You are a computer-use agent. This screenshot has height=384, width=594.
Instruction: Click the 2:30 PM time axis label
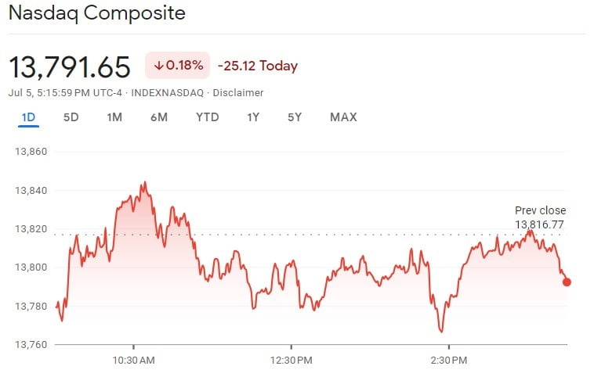[x=448, y=360]
